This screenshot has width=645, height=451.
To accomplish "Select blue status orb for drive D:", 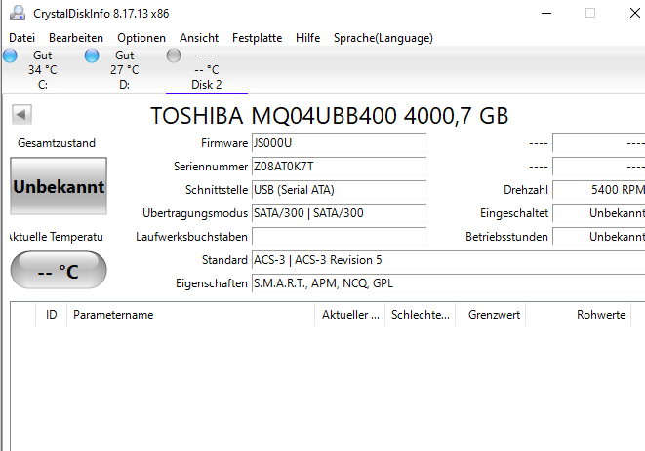I will pyautogui.click(x=92, y=56).
